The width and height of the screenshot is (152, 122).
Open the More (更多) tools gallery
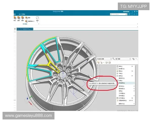pos(37,19)
